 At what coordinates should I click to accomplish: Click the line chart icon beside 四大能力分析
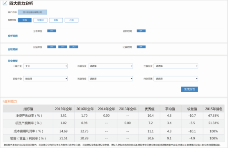coord(5,3)
